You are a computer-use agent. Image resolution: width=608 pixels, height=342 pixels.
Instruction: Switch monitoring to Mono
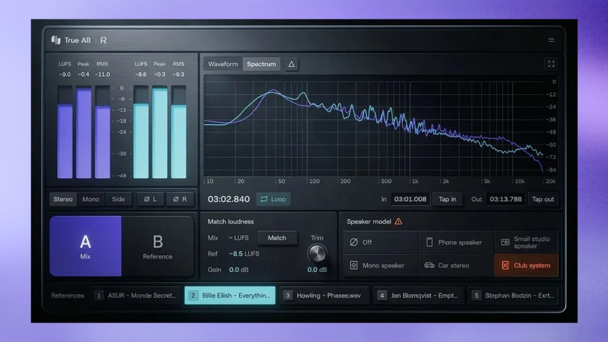coord(91,199)
